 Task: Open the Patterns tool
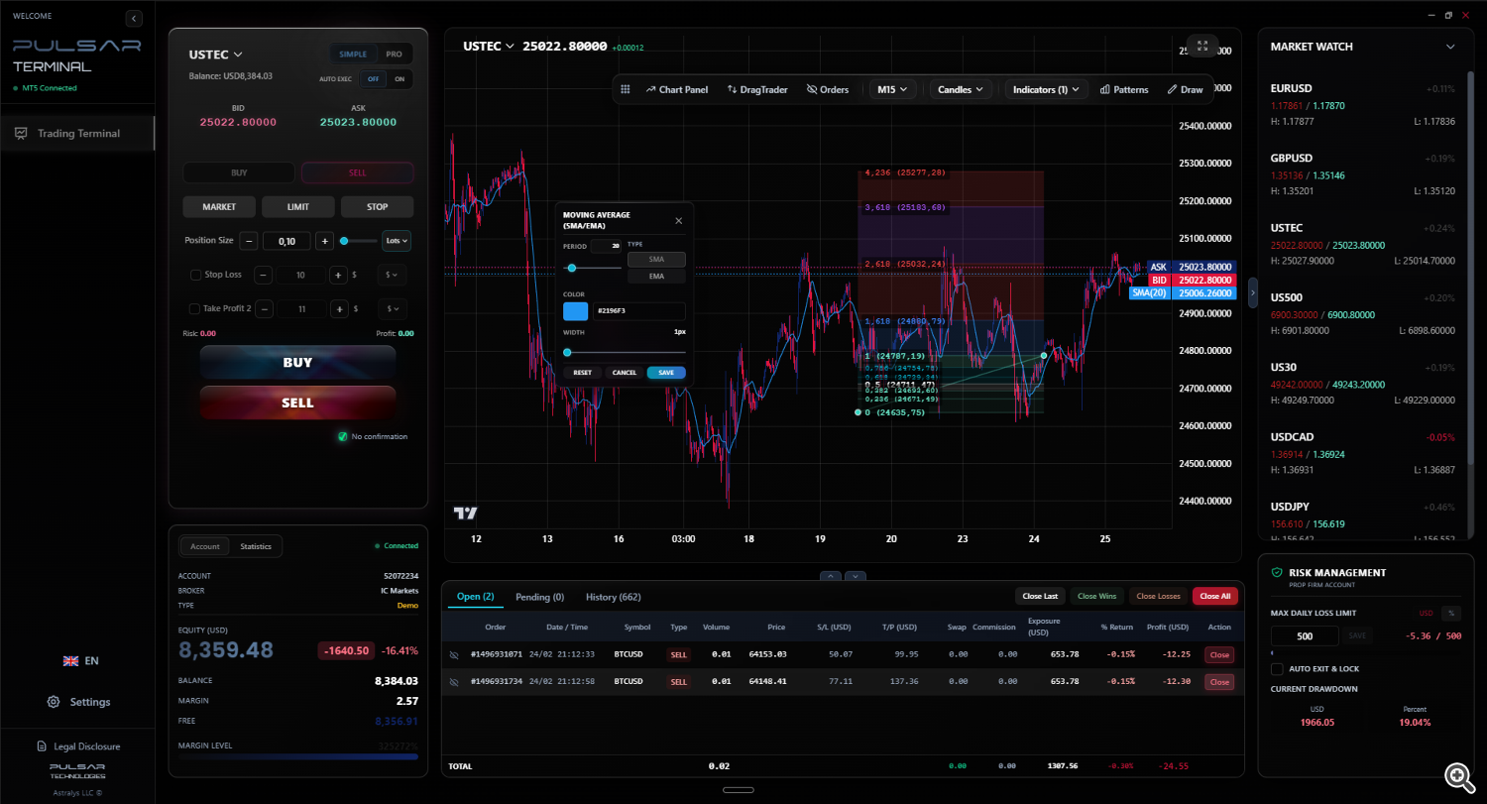click(1124, 89)
